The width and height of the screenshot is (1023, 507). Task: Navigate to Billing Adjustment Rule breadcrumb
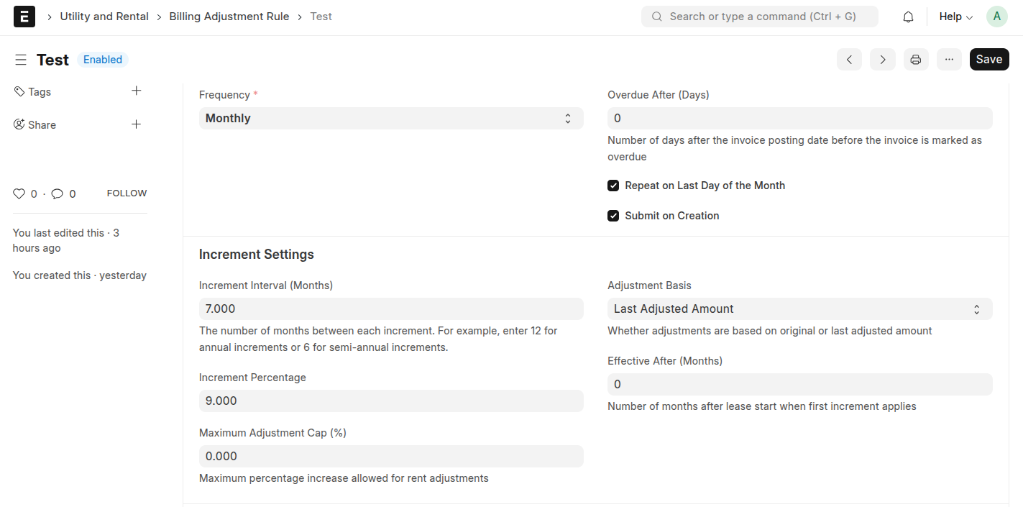click(x=229, y=17)
